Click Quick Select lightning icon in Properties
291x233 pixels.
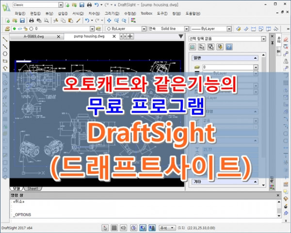tap(220, 47)
